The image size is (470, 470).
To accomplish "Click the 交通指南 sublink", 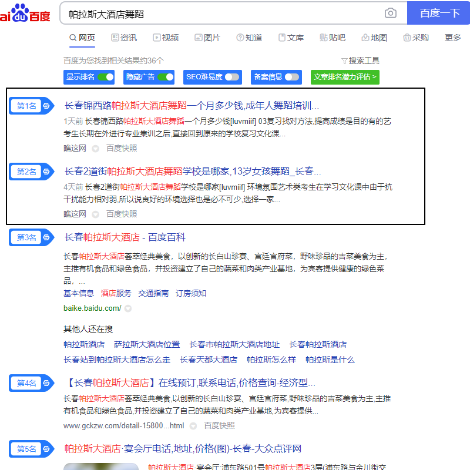I will (153, 293).
